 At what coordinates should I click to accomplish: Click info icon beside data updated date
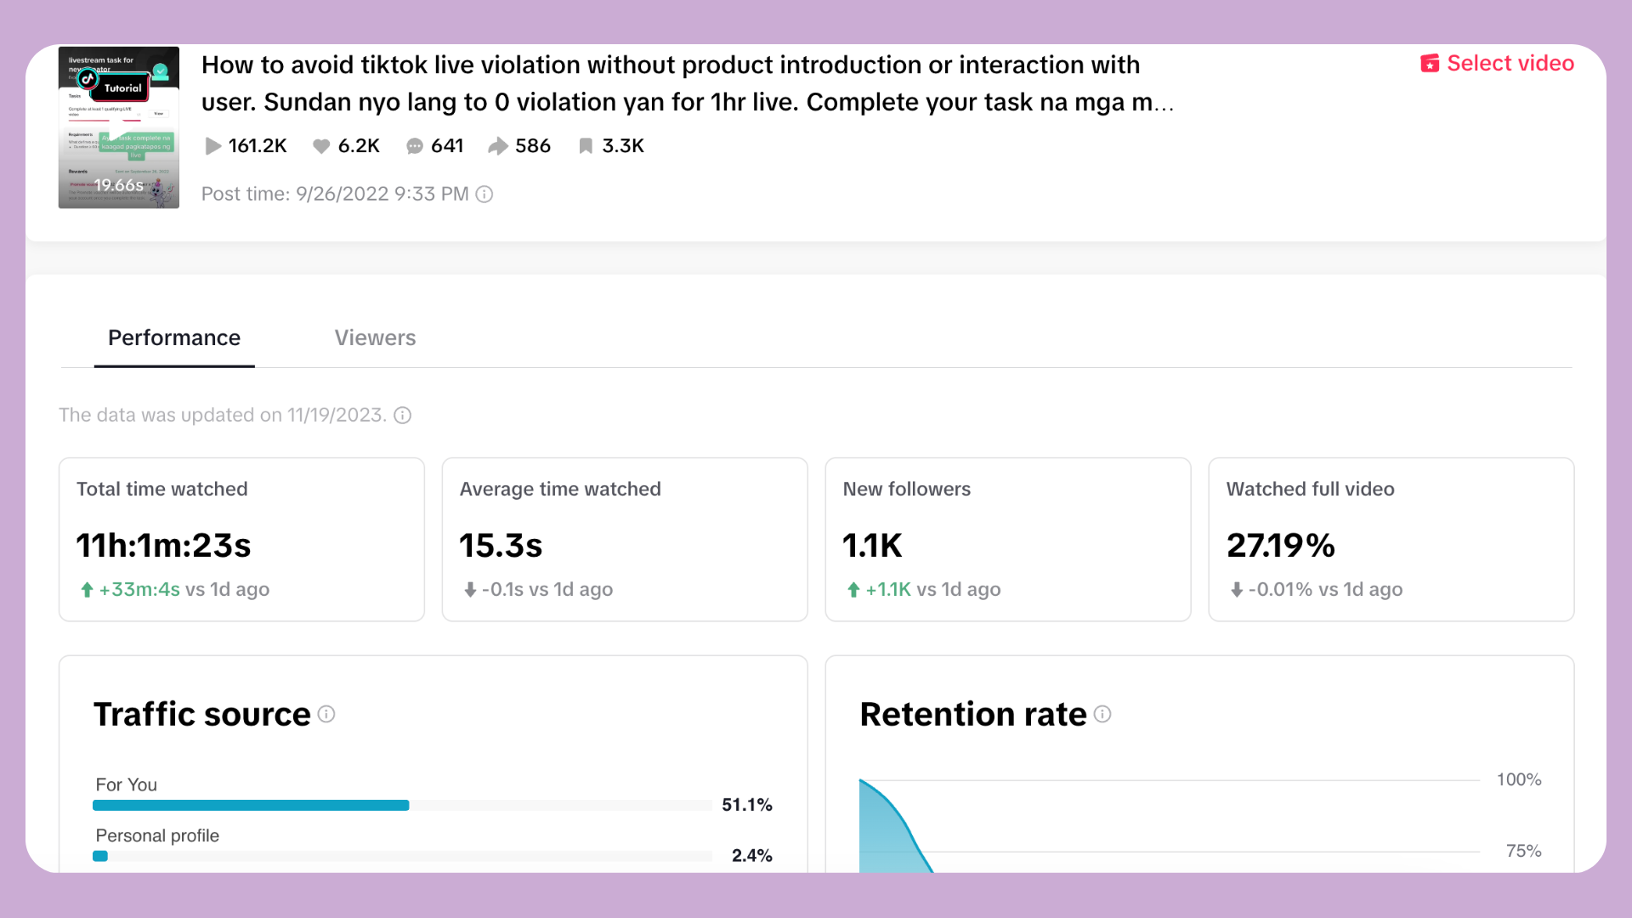pos(403,416)
